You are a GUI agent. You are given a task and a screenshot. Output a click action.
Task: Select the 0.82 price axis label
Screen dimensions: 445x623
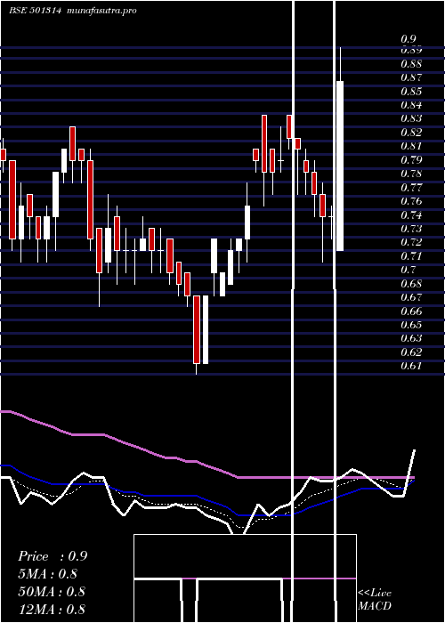click(411, 133)
